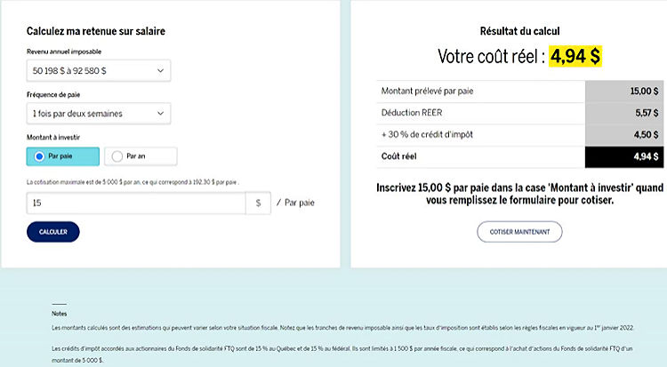Click the 5,57 $ deduction cell

(x=624, y=113)
